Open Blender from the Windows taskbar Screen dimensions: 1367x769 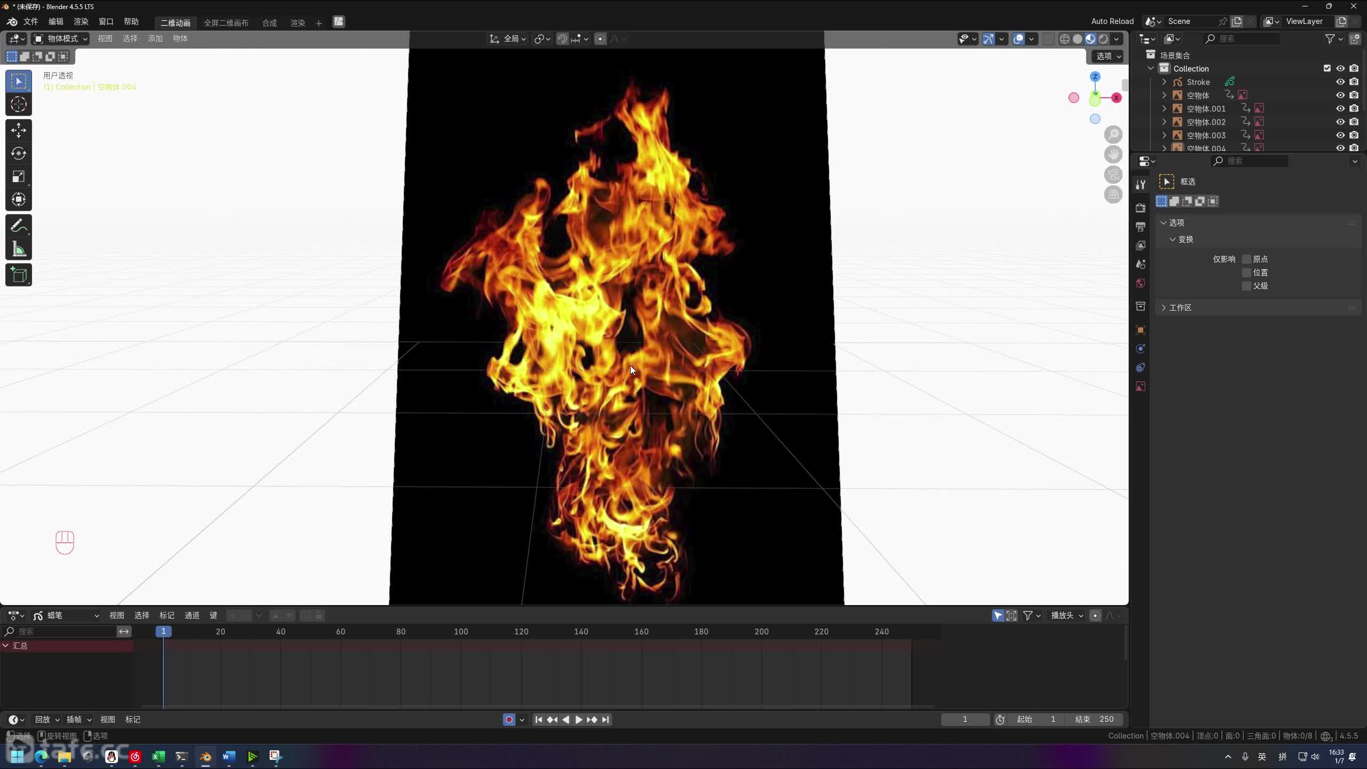[206, 756]
